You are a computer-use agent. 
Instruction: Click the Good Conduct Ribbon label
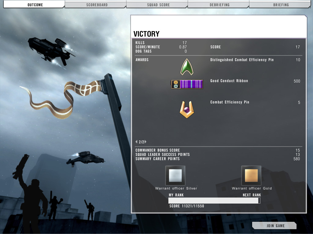click(x=229, y=81)
